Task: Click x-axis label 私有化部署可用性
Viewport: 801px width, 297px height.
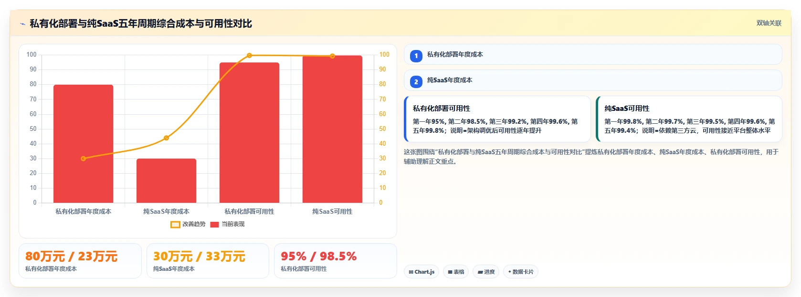Action: (x=249, y=211)
